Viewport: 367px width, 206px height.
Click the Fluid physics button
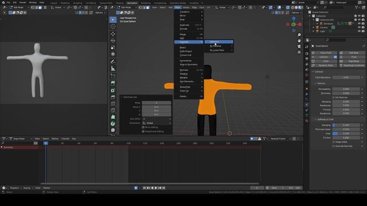pos(352,57)
